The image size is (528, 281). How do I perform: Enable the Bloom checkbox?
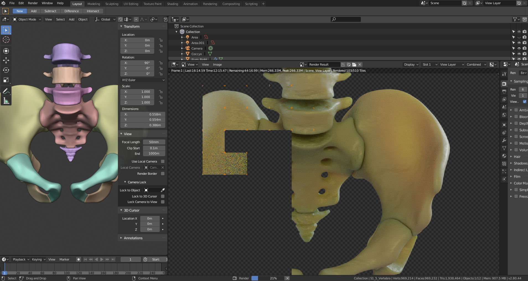(516, 117)
